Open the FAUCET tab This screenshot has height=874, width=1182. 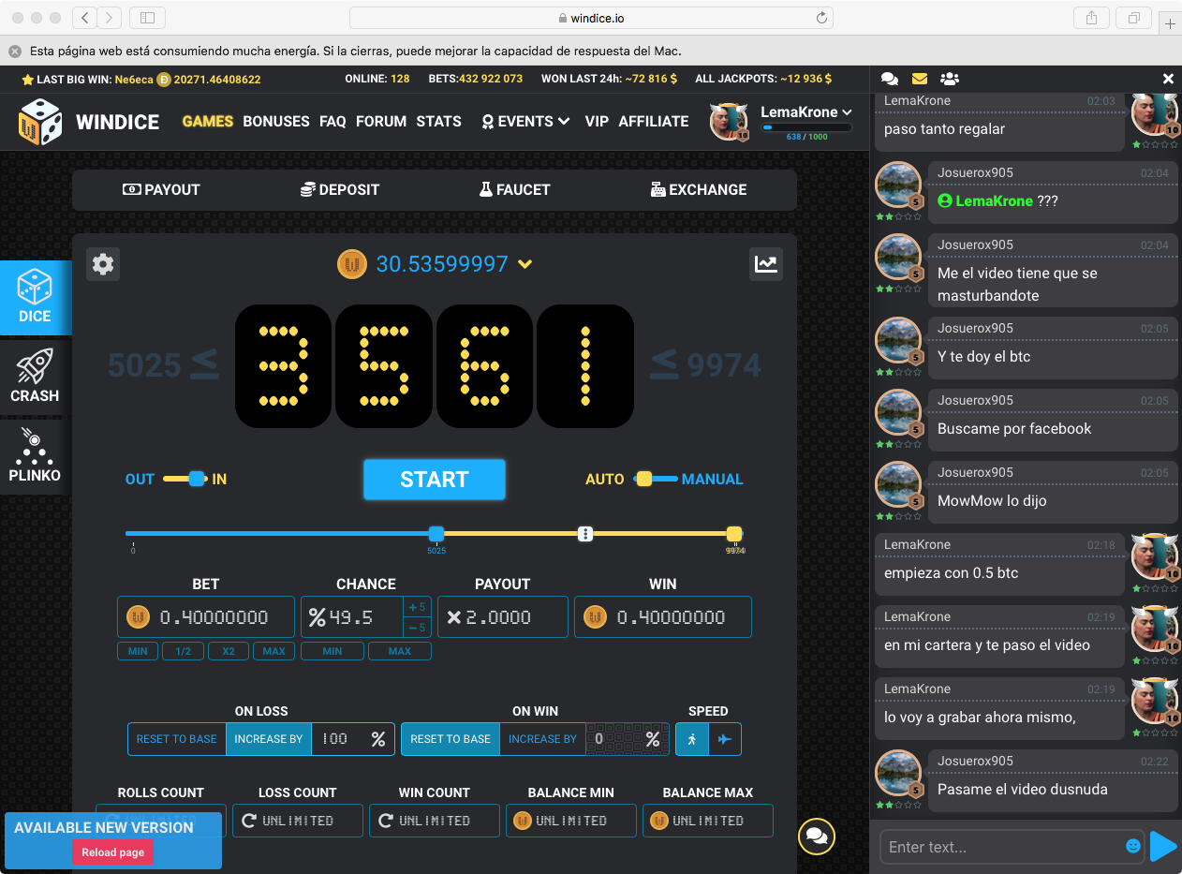pyautogui.click(x=514, y=189)
